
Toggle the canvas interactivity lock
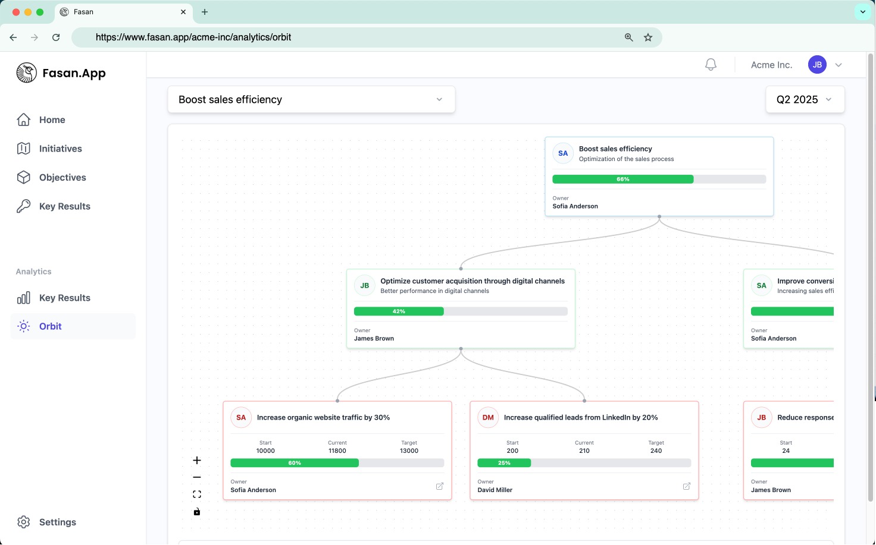click(197, 512)
